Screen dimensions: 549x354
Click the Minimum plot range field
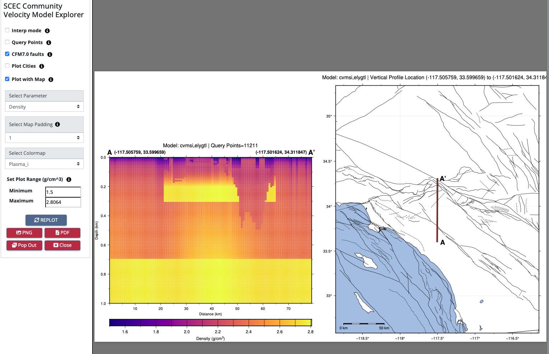click(63, 192)
